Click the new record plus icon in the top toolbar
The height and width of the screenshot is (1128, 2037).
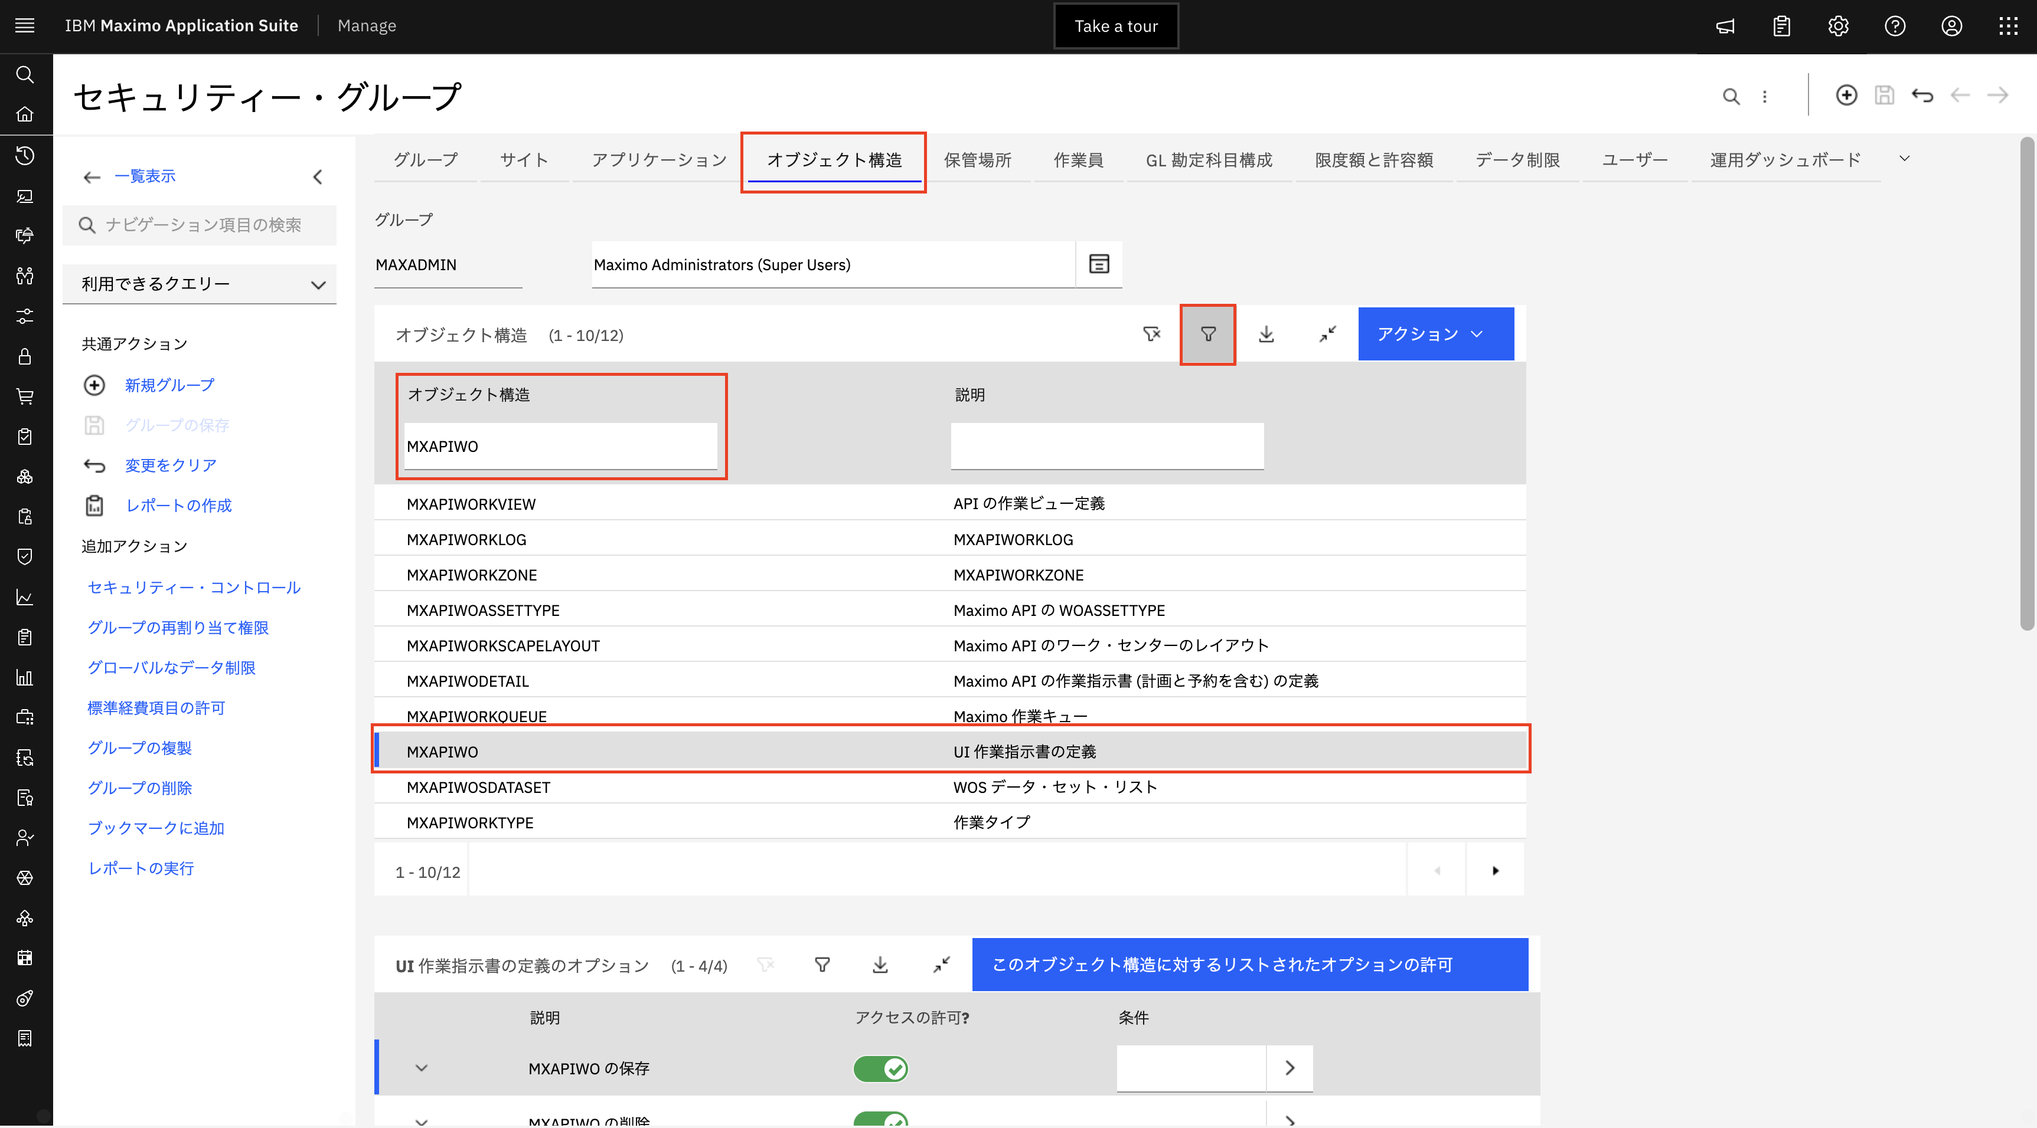pos(1846,96)
